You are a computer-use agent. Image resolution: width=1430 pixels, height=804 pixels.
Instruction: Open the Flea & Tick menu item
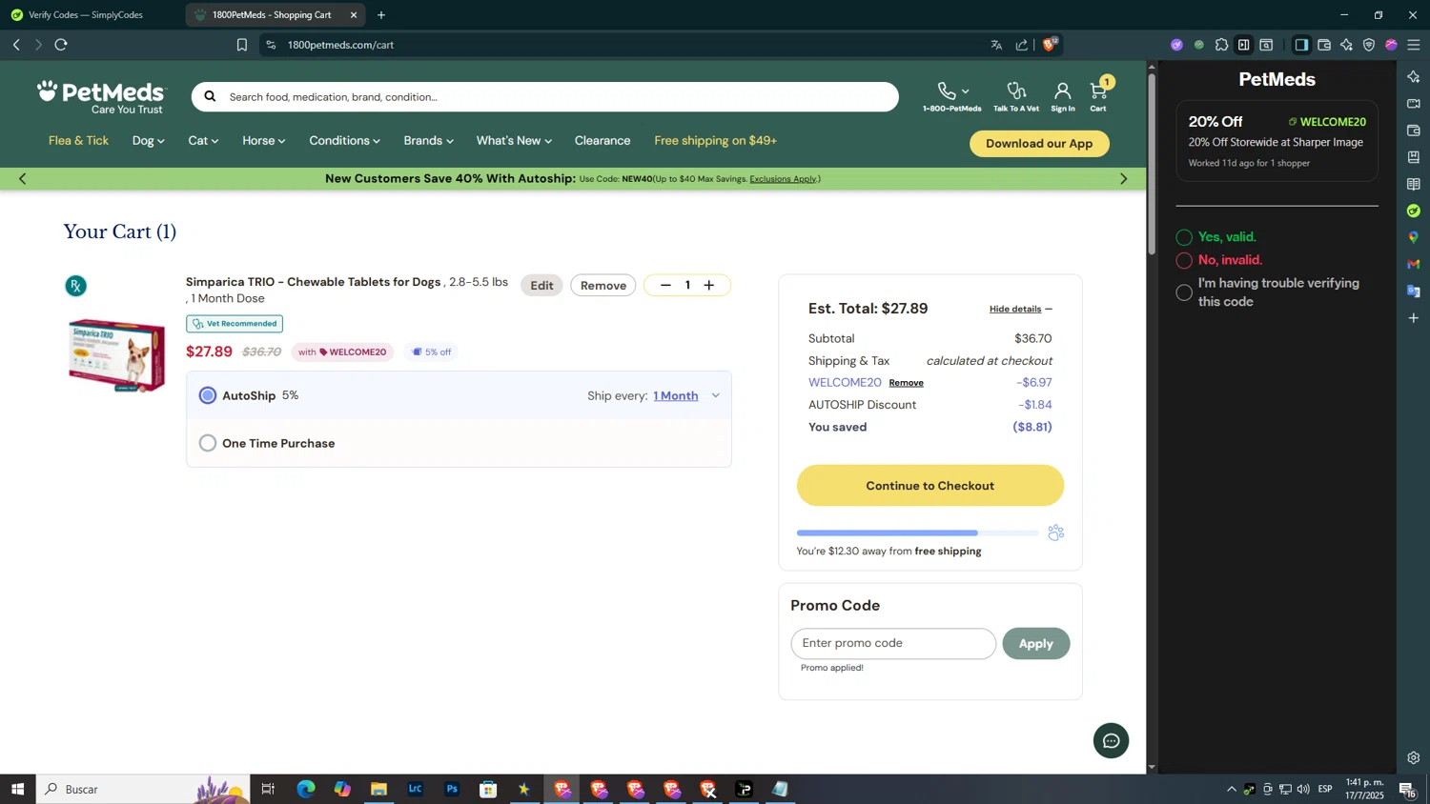click(x=78, y=141)
